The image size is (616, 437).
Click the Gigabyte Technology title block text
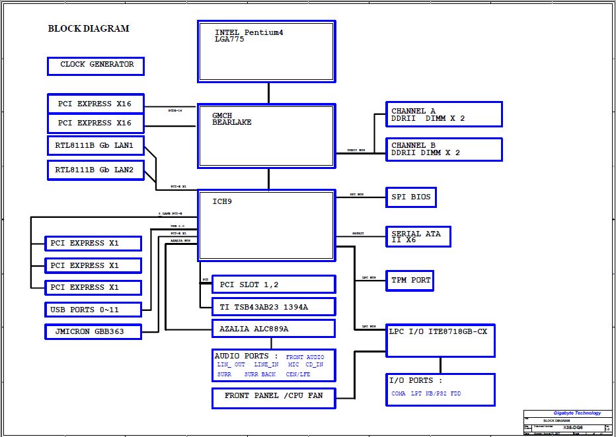pos(577,413)
